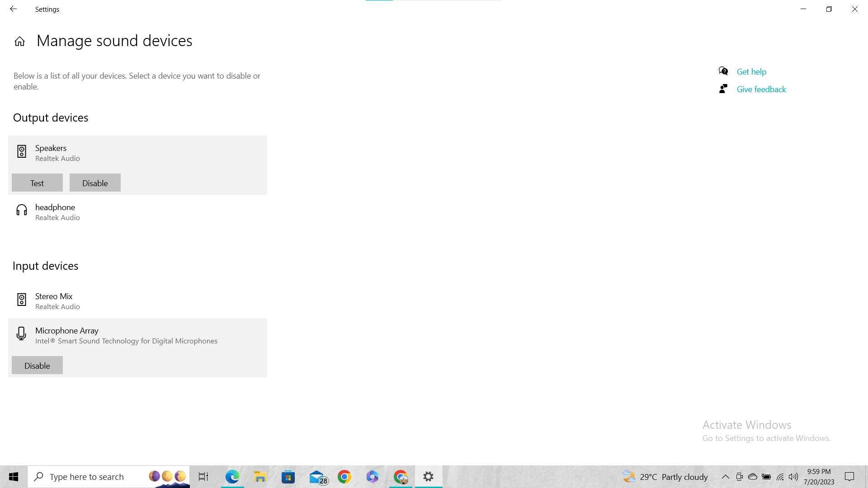Launch Microsoft Edge from taskbar
Screen dimensions: 868x488
pyautogui.click(x=232, y=477)
